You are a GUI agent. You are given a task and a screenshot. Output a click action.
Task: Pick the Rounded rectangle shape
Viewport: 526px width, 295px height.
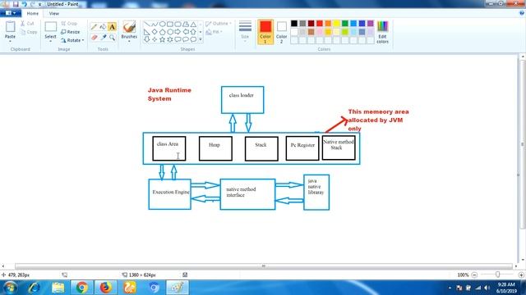(178, 24)
